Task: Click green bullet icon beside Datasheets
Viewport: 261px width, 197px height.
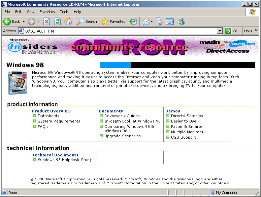Action: coord(34,115)
